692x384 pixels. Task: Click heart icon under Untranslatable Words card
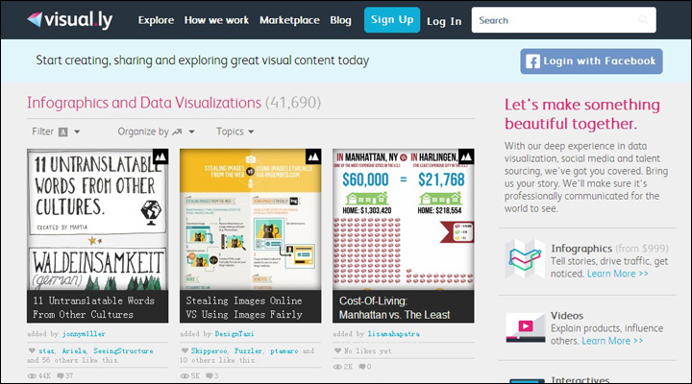point(32,351)
